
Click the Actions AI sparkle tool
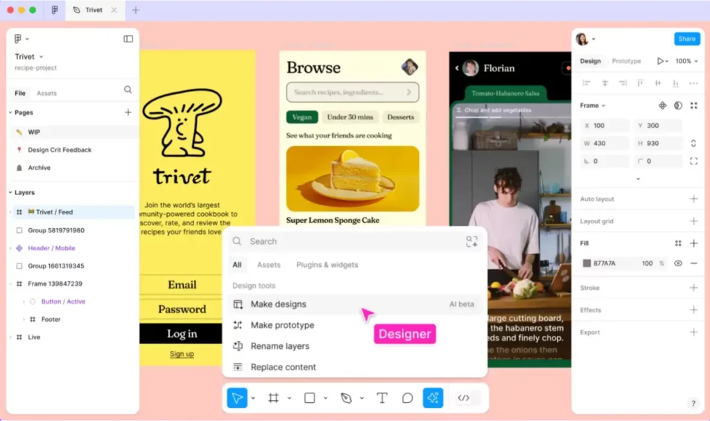433,398
